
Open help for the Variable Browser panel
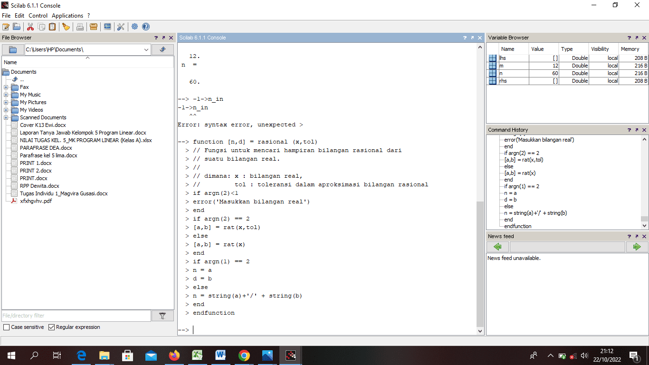pos(629,38)
